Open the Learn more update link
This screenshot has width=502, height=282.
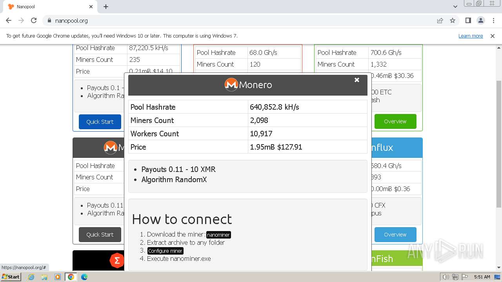coord(471,36)
